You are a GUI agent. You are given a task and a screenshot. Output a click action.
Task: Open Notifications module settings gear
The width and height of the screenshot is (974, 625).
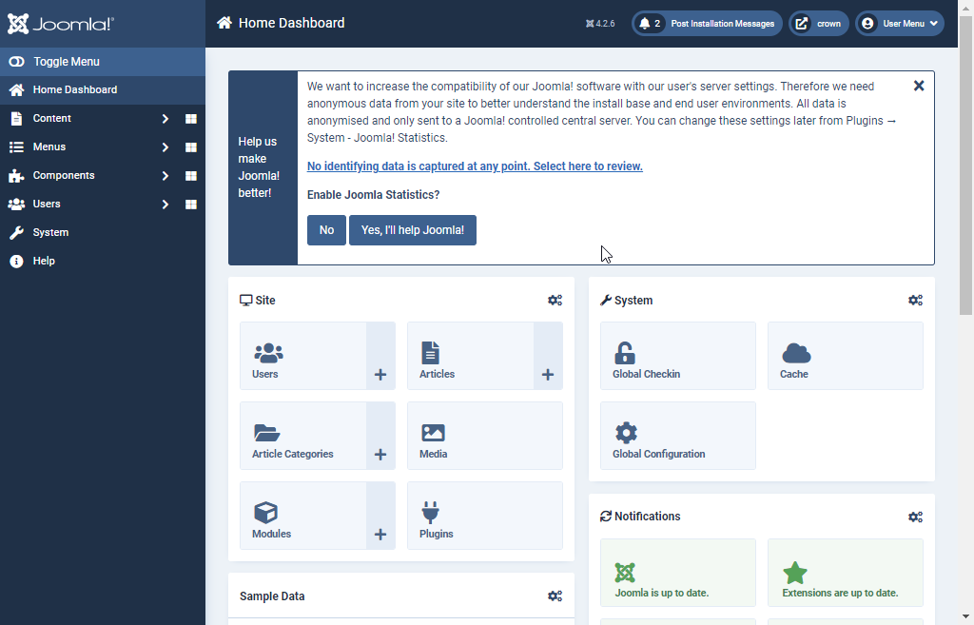(915, 517)
